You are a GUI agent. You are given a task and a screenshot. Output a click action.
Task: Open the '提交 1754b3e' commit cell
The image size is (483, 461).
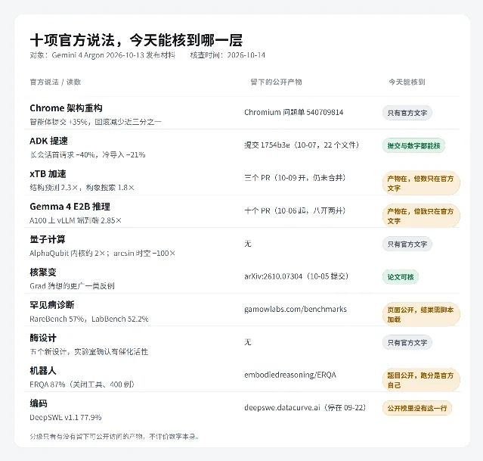(x=302, y=145)
